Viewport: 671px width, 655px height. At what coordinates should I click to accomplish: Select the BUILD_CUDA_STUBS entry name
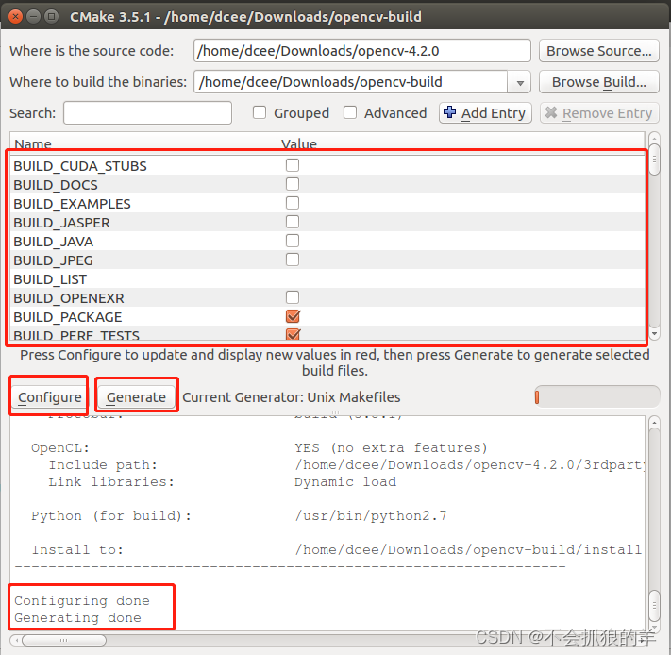[x=80, y=166]
